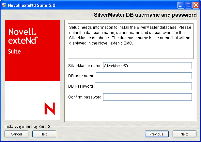Click the 'SilverMaster name' label
The height and width of the screenshot is (142, 201).
(x=85, y=66)
